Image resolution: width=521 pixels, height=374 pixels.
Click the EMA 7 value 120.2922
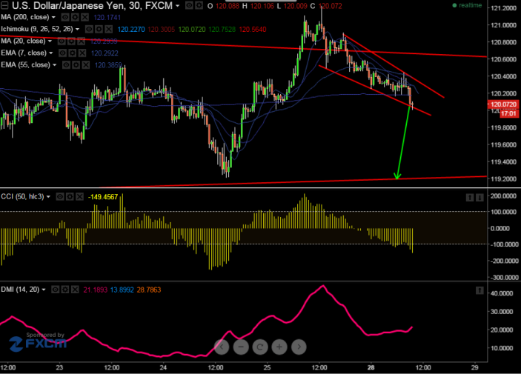tap(104, 53)
